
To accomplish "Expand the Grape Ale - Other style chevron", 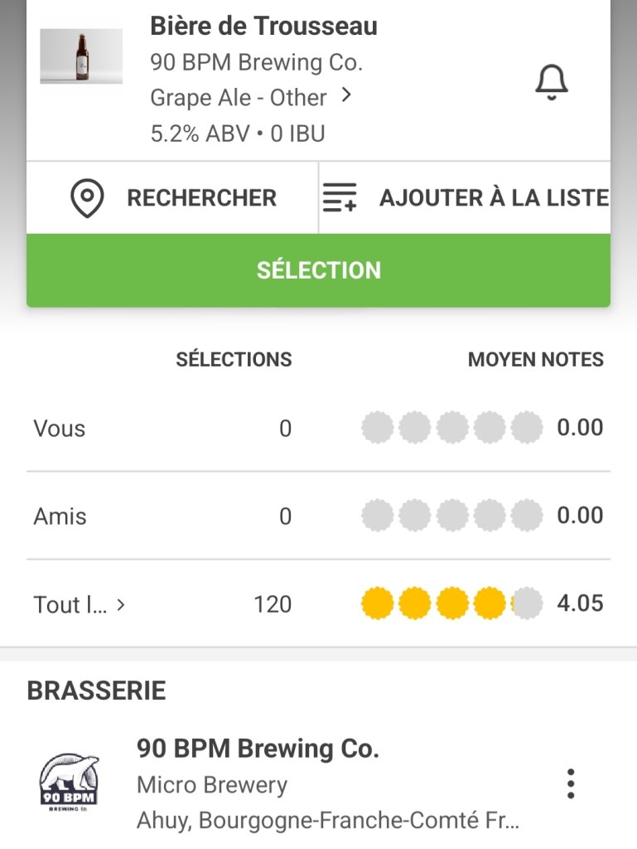I will coord(347,96).
